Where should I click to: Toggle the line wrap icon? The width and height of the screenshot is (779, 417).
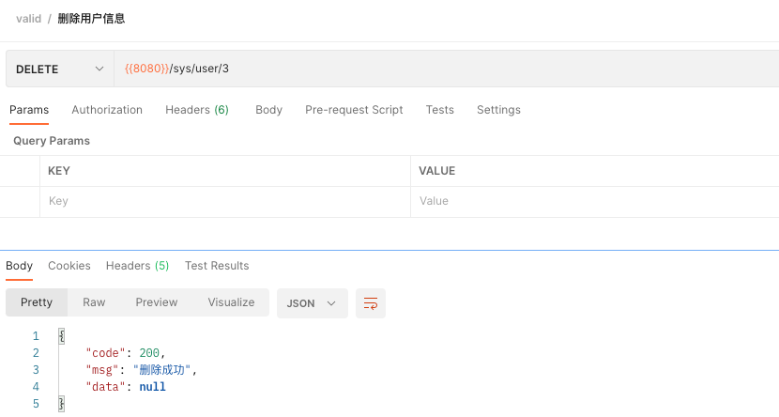pyautogui.click(x=371, y=303)
